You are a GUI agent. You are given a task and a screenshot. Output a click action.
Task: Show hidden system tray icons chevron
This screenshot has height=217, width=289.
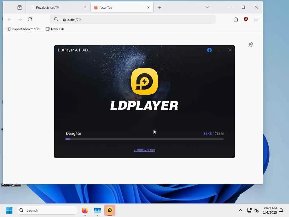tap(240, 210)
